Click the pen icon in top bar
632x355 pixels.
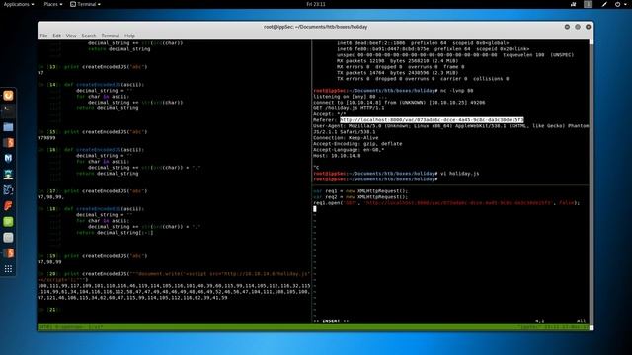(604, 4)
